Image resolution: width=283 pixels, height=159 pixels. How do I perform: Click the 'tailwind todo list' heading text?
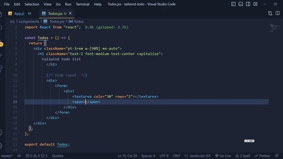tap(61, 59)
